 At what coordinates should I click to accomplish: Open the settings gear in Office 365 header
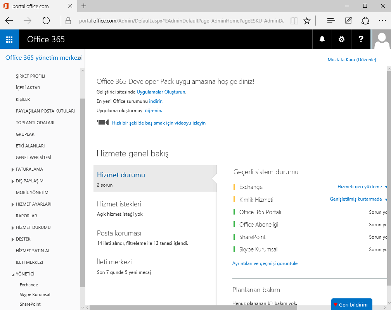(341, 39)
